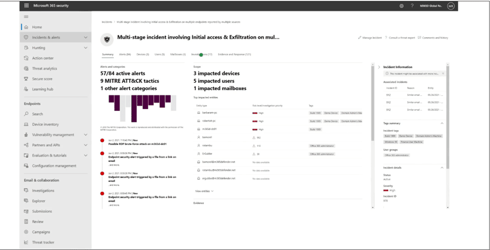Screen dimensions: 490x250
Task: Open the help question mark icon
Action: coord(412,6)
